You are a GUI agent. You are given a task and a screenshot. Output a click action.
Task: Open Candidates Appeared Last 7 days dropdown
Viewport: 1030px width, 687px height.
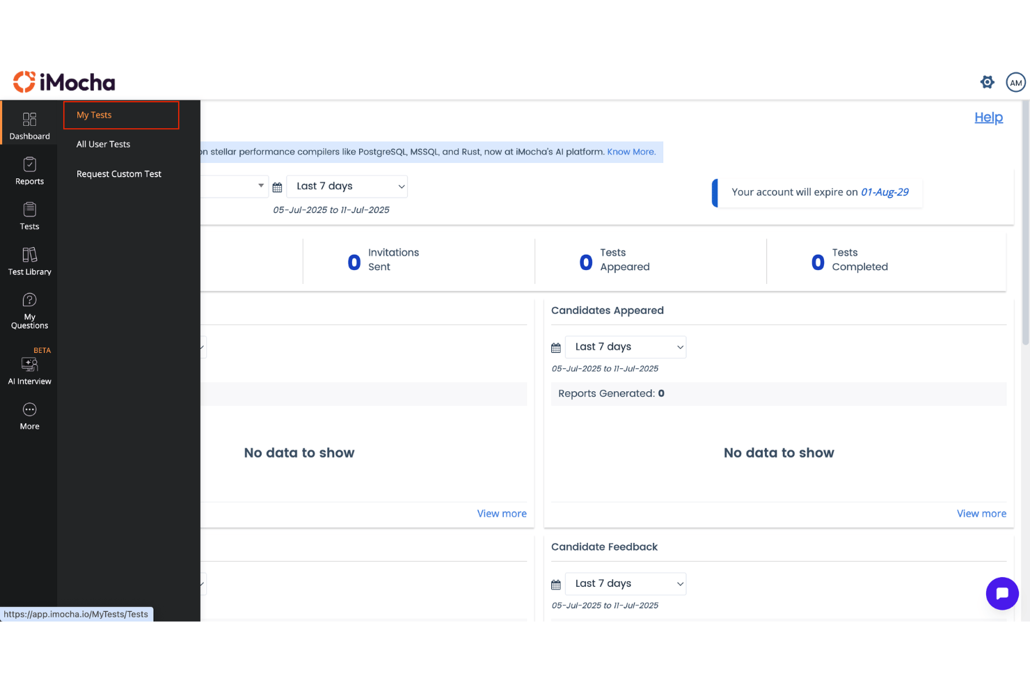(626, 347)
